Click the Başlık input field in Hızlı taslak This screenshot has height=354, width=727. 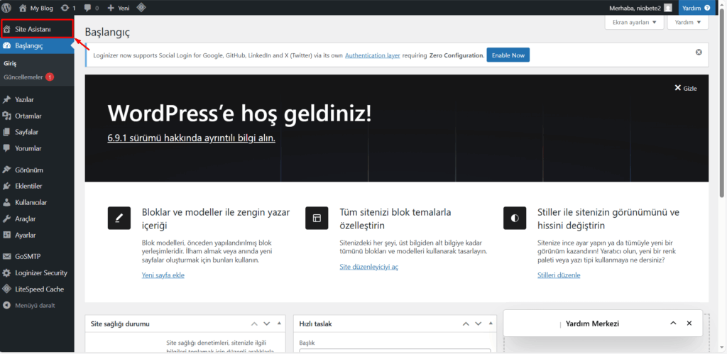point(395,350)
